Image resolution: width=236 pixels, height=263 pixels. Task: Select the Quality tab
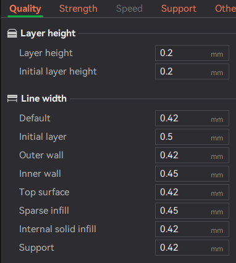[x=25, y=9]
